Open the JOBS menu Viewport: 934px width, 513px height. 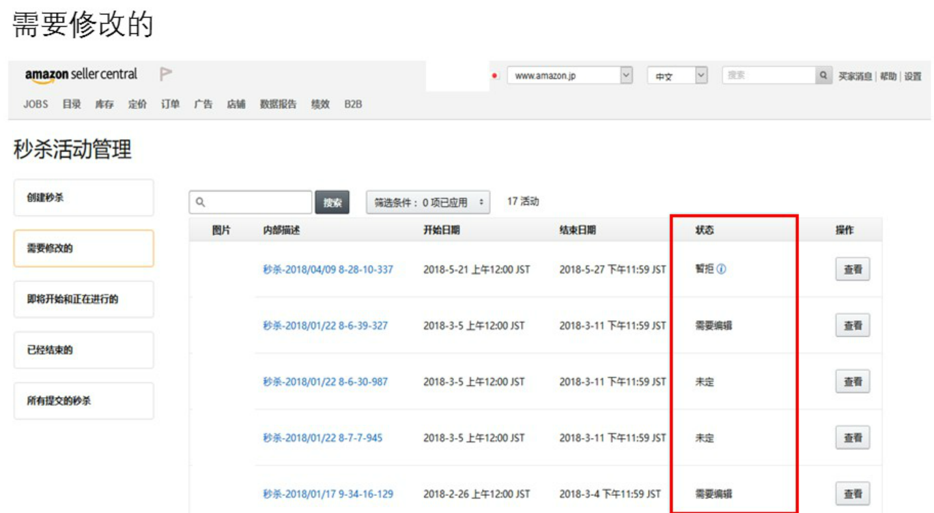[36, 104]
